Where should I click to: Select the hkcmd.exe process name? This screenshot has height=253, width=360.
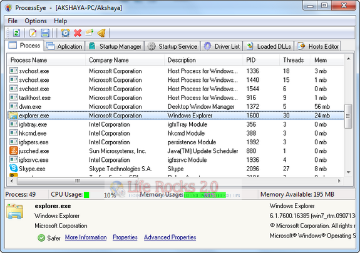(33, 133)
